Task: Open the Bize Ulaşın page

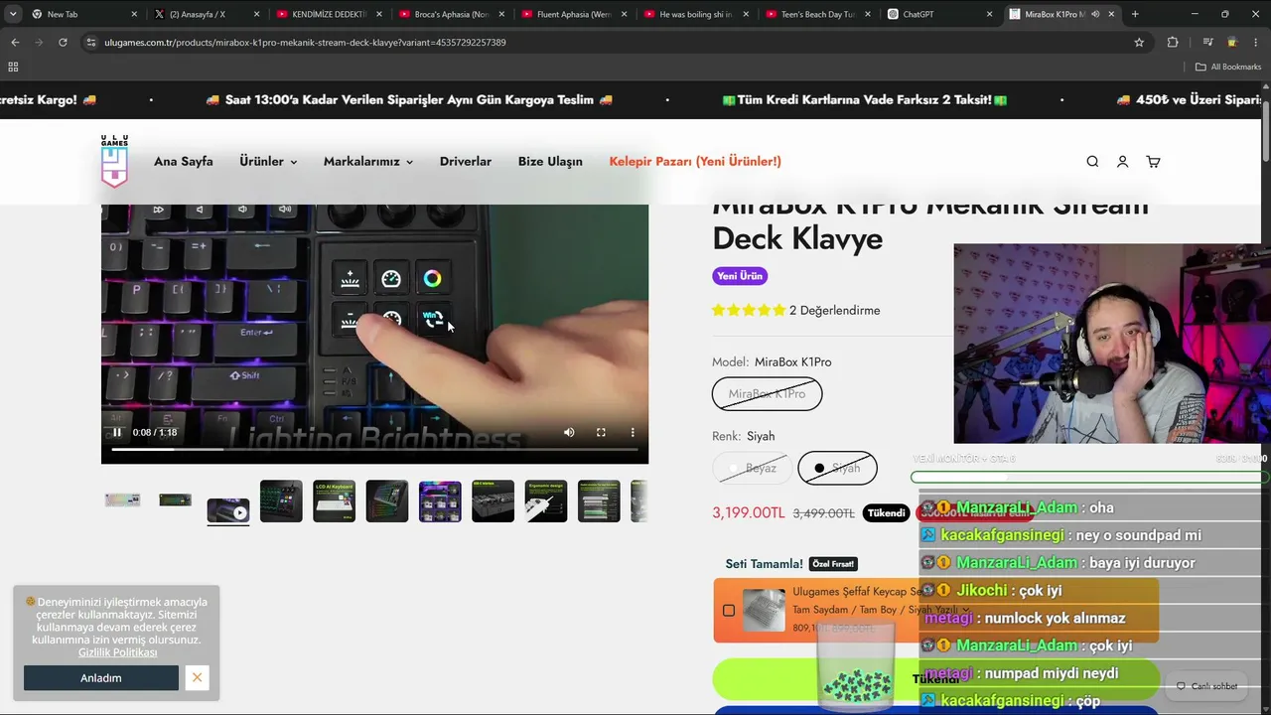Action: pos(550,162)
